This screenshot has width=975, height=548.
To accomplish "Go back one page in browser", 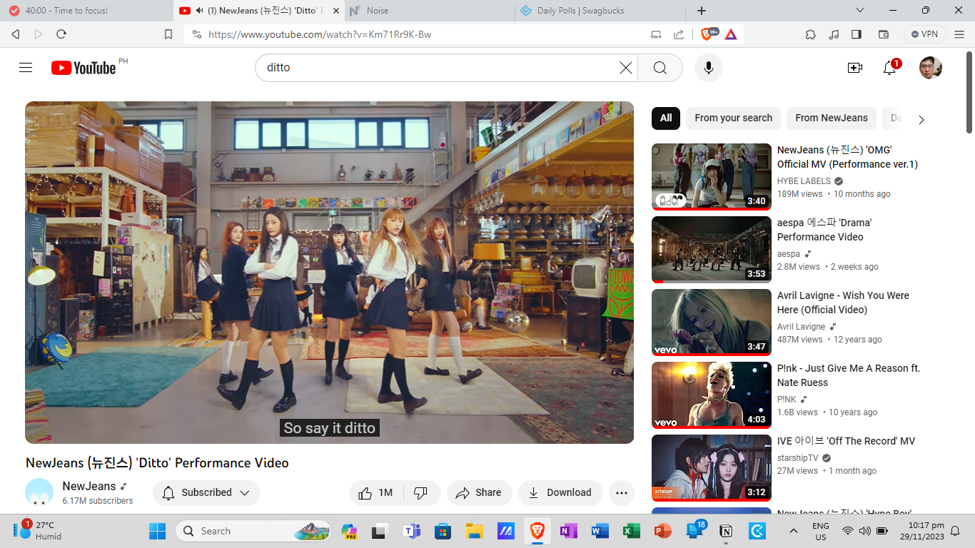I will click(x=16, y=34).
